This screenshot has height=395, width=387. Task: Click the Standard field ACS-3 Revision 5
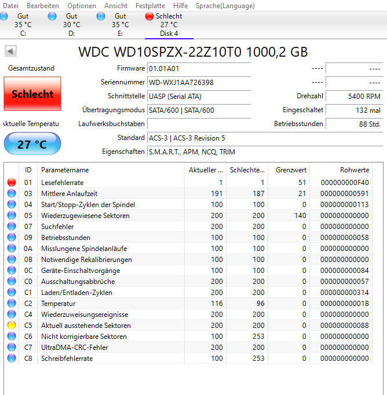click(265, 138)
